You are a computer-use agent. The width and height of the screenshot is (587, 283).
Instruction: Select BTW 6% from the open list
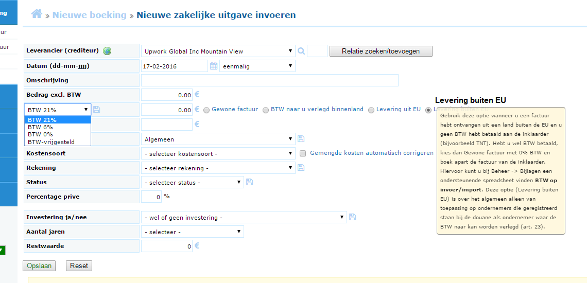click(x=41, y=127)
